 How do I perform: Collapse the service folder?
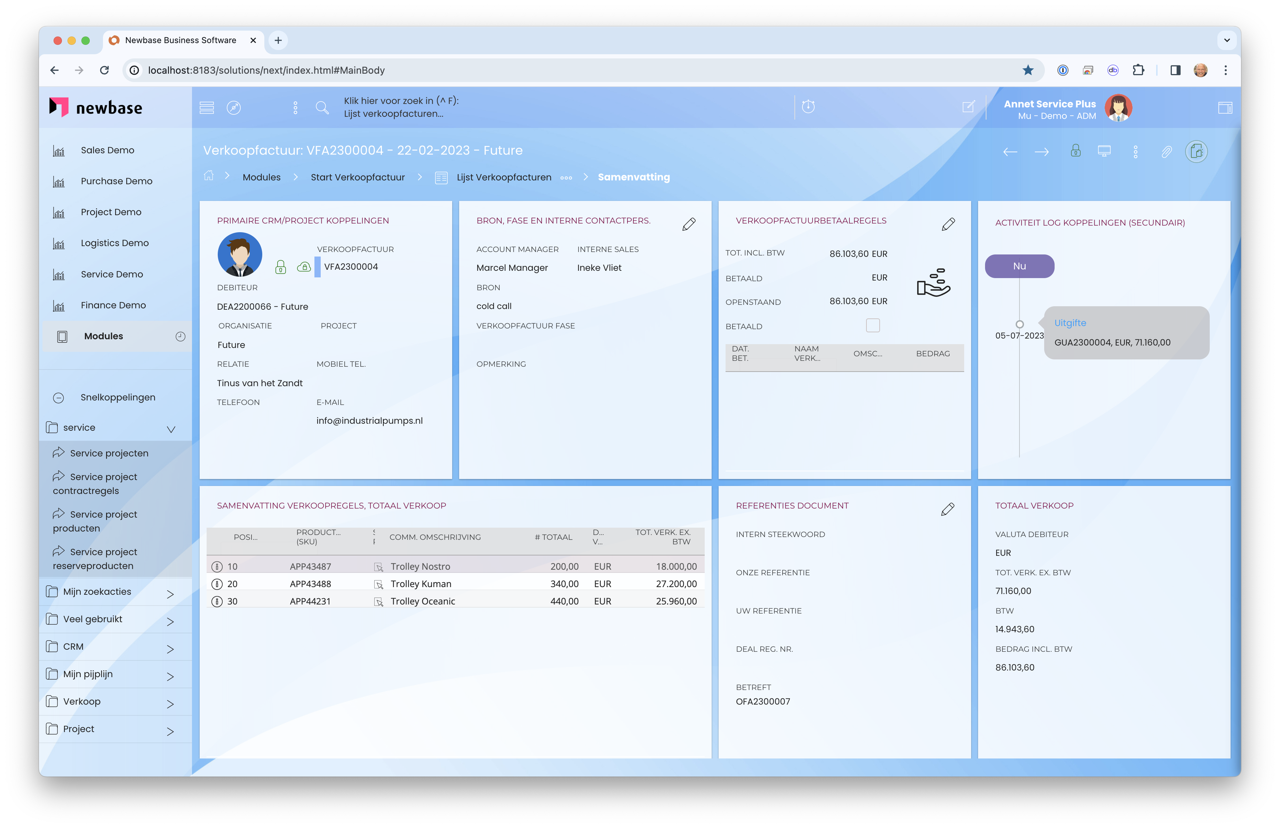(171, 429)
